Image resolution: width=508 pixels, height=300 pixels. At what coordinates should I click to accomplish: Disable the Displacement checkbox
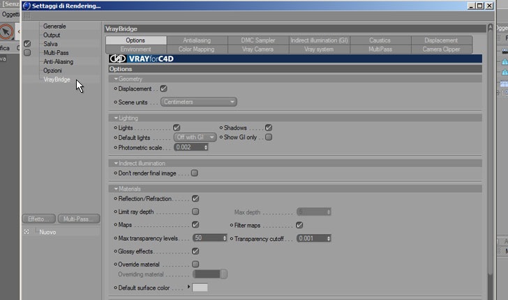(163, 88)
